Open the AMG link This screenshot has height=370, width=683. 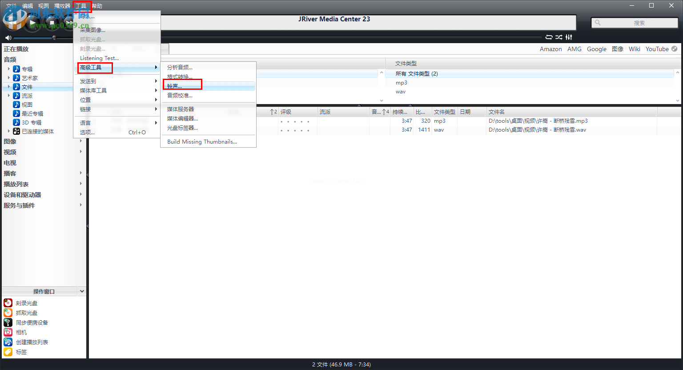click(575, 49)
